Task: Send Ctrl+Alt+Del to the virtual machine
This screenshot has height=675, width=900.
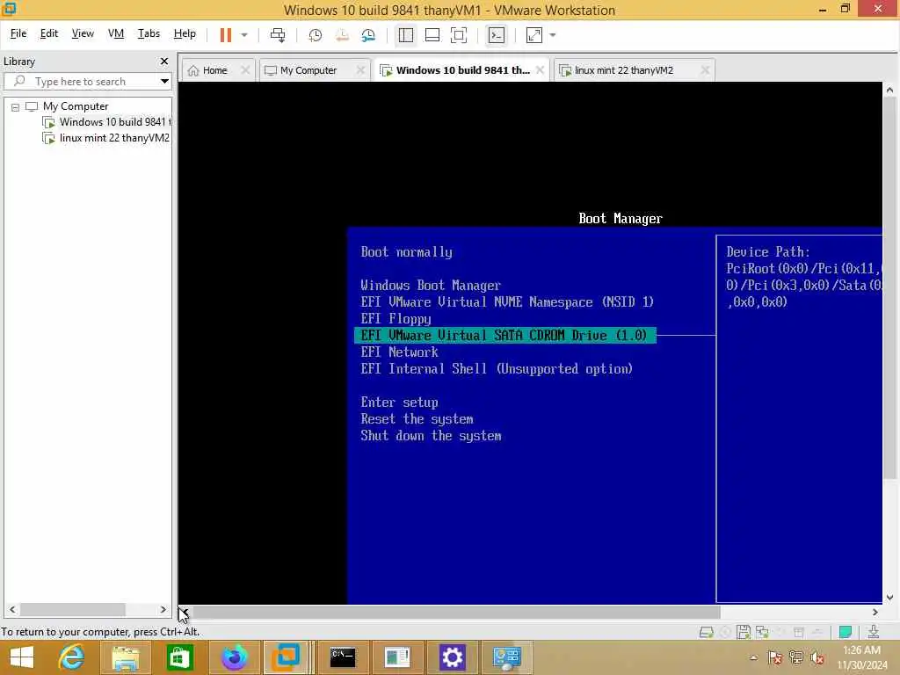Action: coord(278,35)
